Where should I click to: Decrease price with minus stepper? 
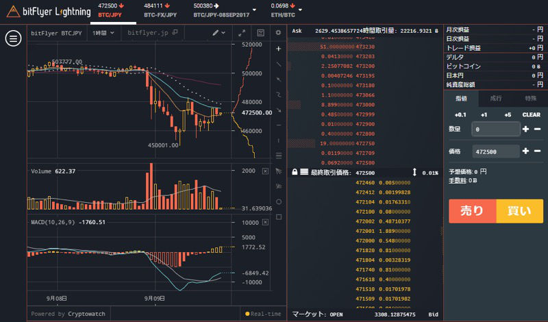(x=538, y=151)
